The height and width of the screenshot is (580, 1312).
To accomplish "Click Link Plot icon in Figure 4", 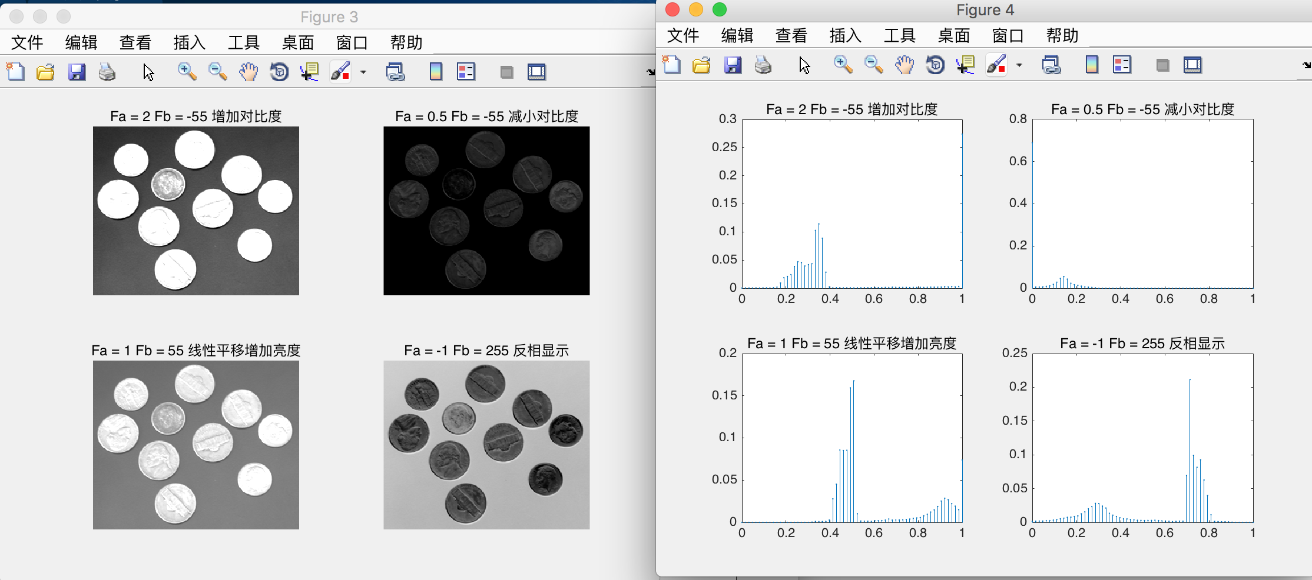I will [1051, 65].
